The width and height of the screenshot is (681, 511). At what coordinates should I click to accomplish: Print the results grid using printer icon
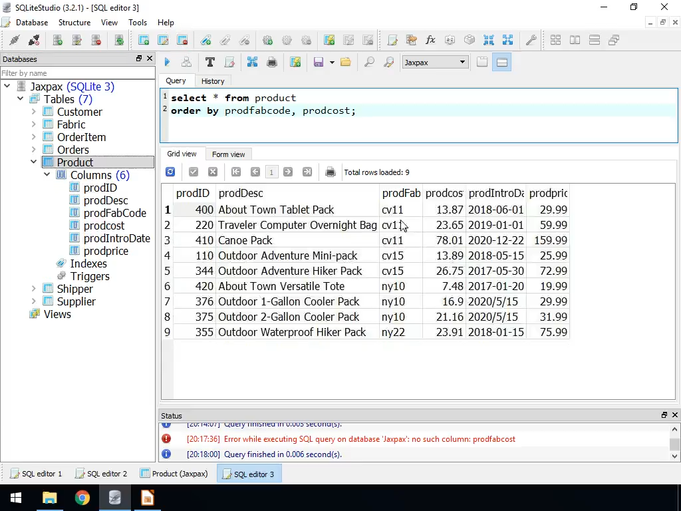(x=331, y=172)
